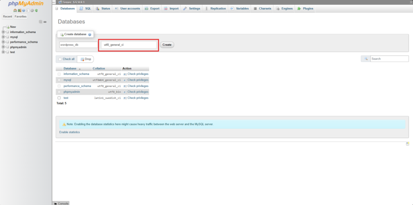Click the page icon at bottom right corner
Image resolution: width=413 pixels, height=205 pixels.
(407, 144)
